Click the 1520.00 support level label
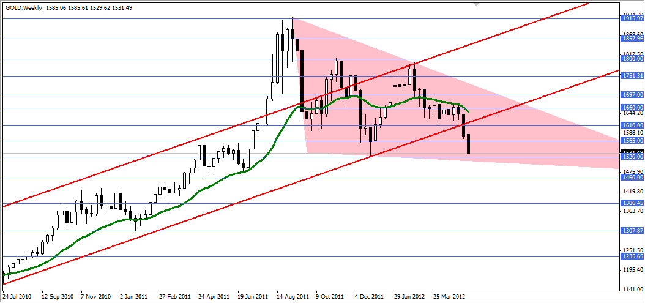 (632, 157)
